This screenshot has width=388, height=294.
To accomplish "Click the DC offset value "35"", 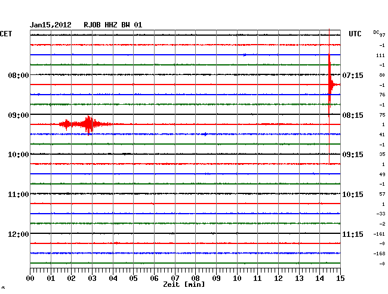I will (x=382, y=154).
